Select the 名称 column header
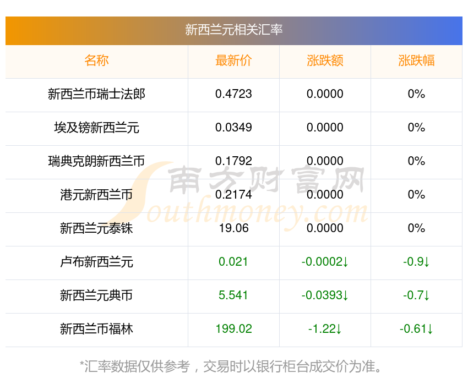 [96, 61]
